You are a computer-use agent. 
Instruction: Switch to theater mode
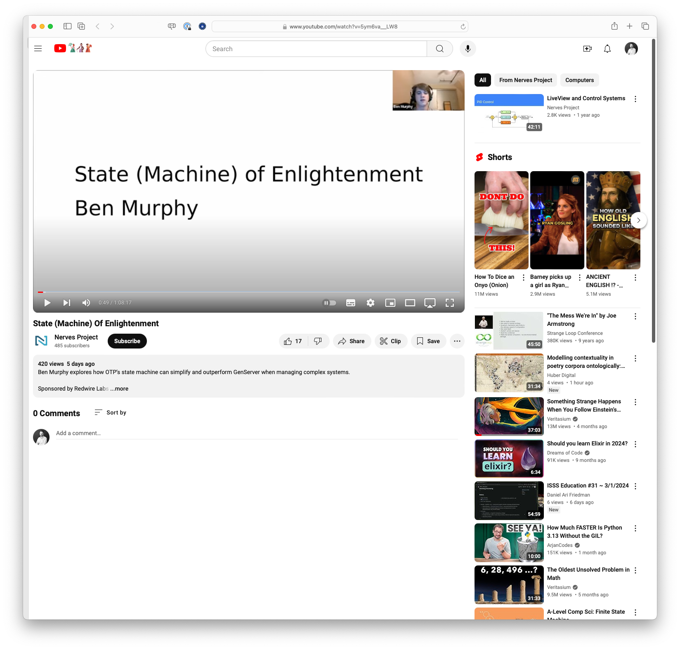pyautogui.click(x=410, y=302)
